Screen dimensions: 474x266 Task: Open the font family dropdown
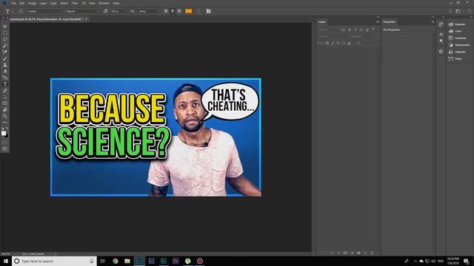tap(44, 11)
